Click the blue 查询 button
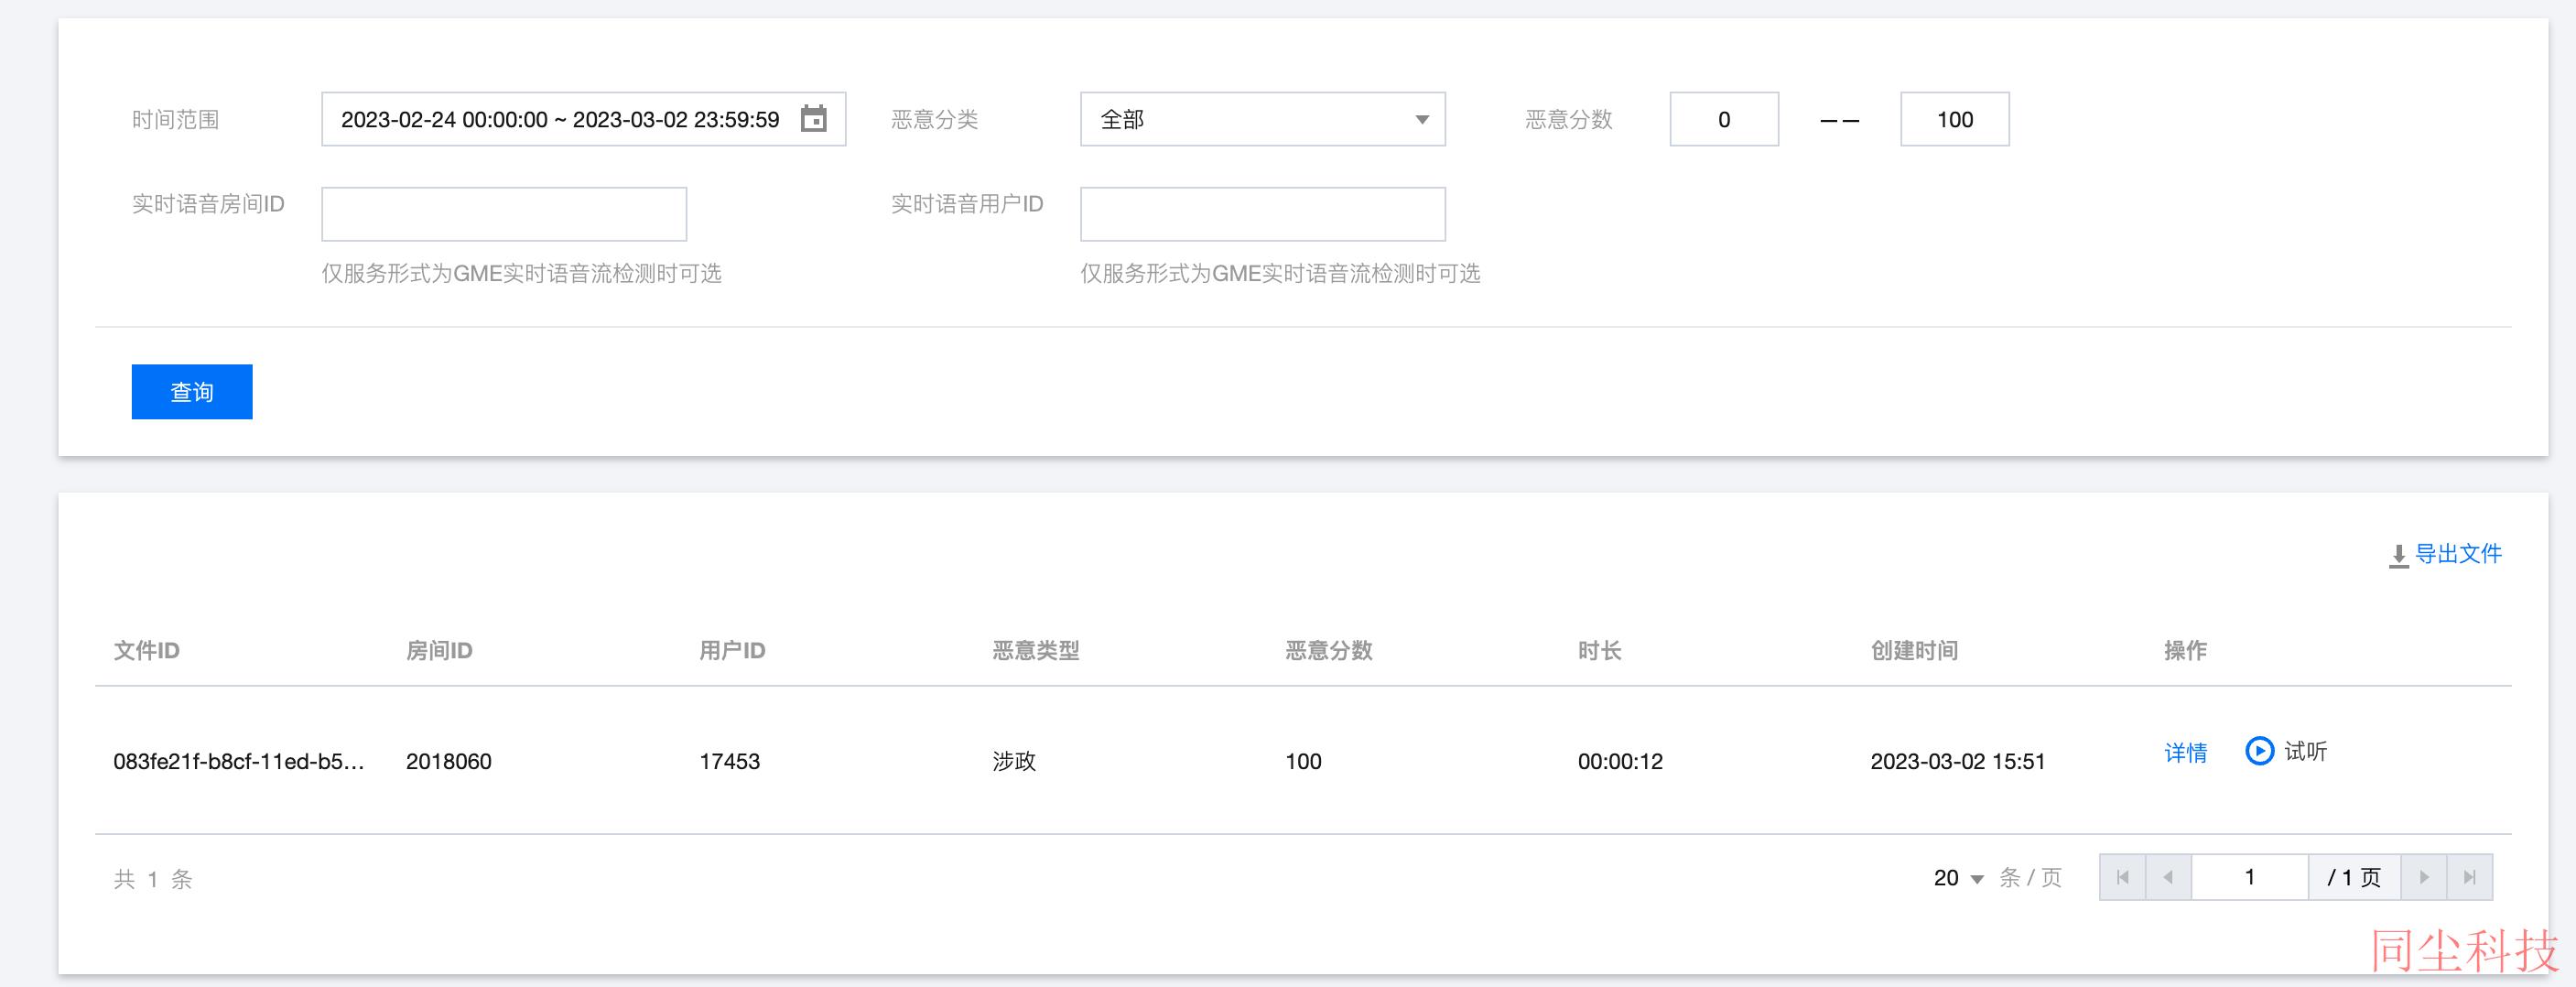The height and width of the screenshot is (987, 2576). coord(192,392)
